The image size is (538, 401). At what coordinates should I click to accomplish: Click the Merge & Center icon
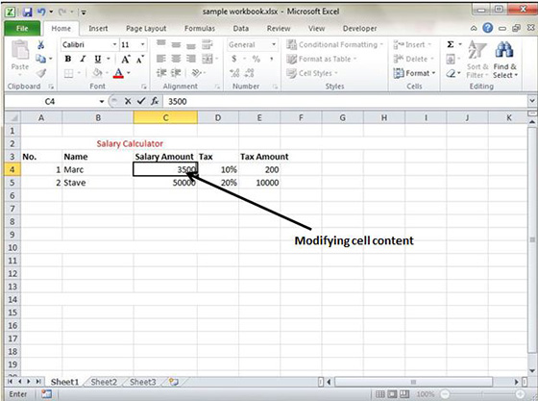208,59
